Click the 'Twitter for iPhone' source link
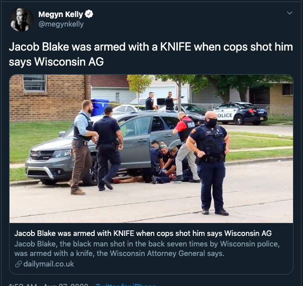The height and width of the screenshot is (286, 303). (x=126, y=285)
